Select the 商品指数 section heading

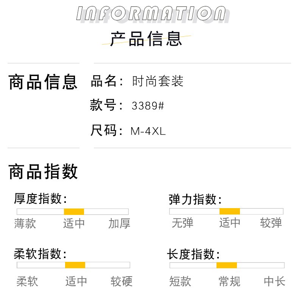(43, 171)
